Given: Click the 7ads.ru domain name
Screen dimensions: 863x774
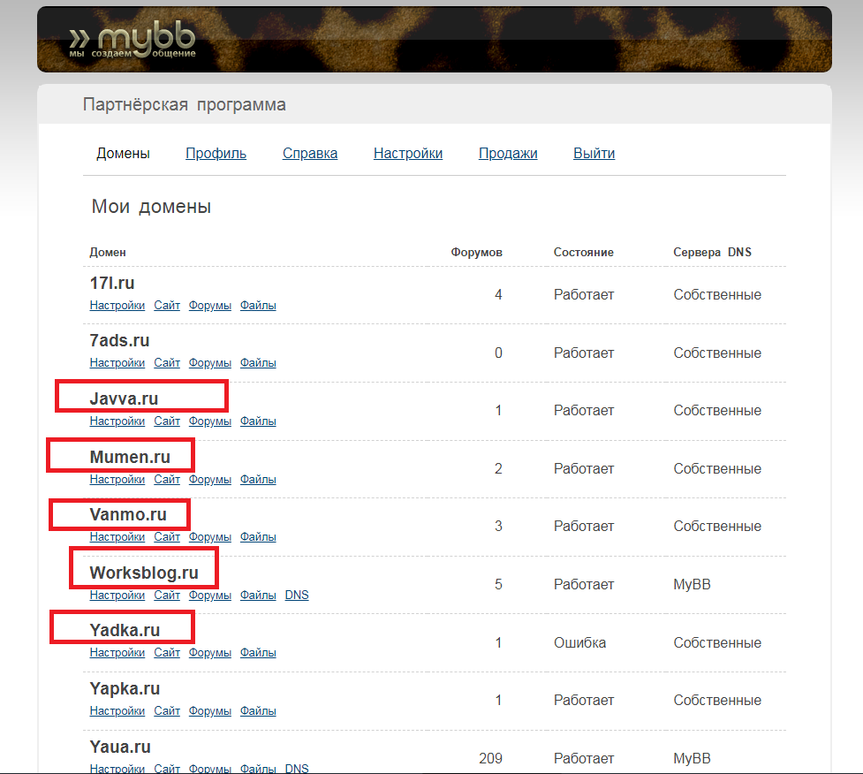Looking at the screenshot, I should pyautogui.click(x=119, y=341).
